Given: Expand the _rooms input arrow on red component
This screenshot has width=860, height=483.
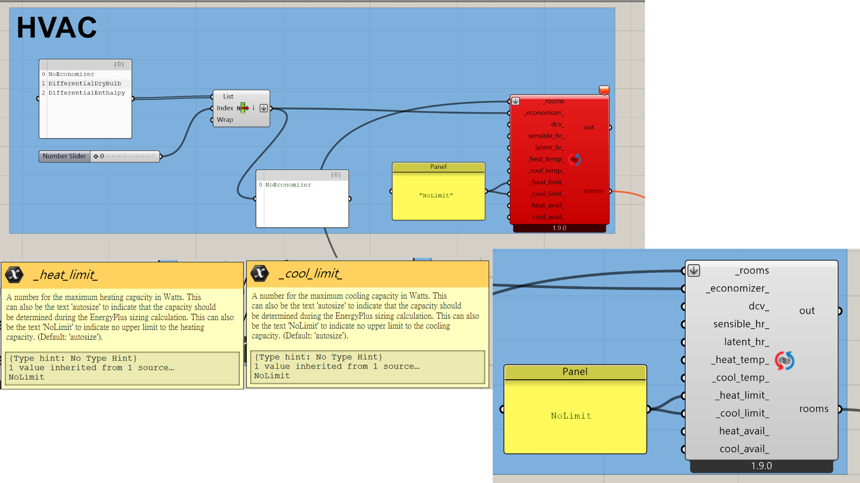Looking at the screenshot, I should pyautogui.click(x=516, y=101).
